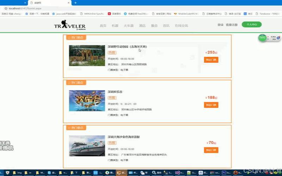Open the img folder in taskbar
Viewport: 282px width, 176px height.
(x=17, y=173)
